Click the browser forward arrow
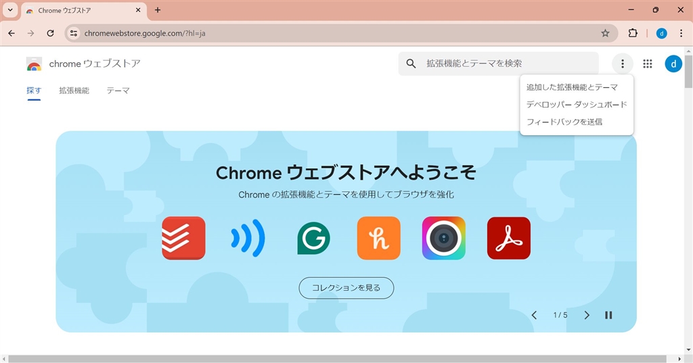Viewport: 693px width, 363px height. click(30, 33)
